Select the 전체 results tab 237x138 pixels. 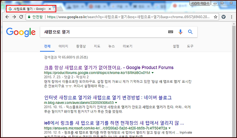tap(47, 46)
